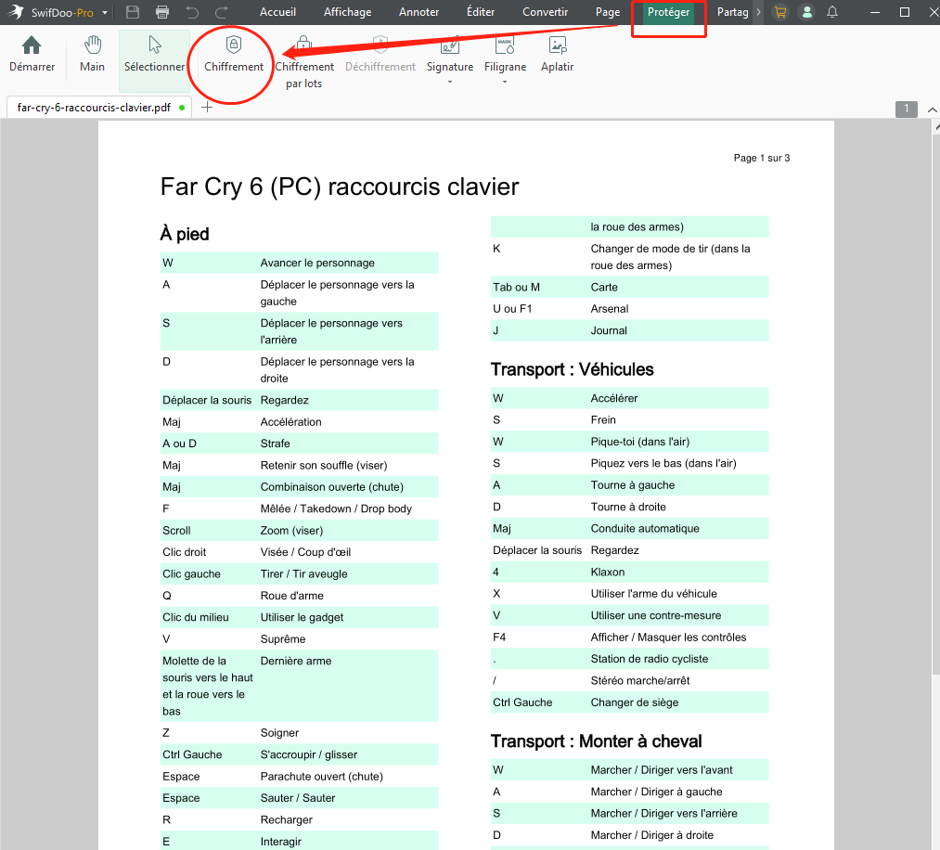This screenshot has height=850, width=940.
Task: Select the Protéger tab
Action: (x=668, y=12)
